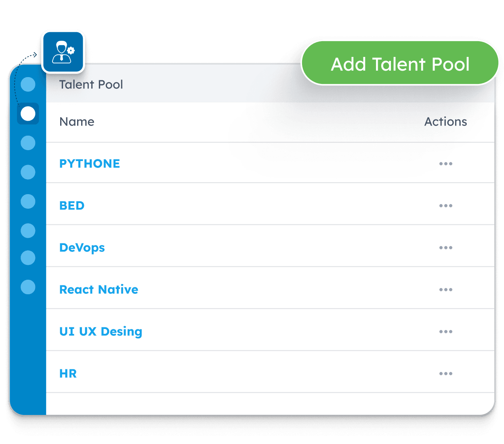
Task: Click the Name column header
Action: pyautogui.click(x=77, y=122)
